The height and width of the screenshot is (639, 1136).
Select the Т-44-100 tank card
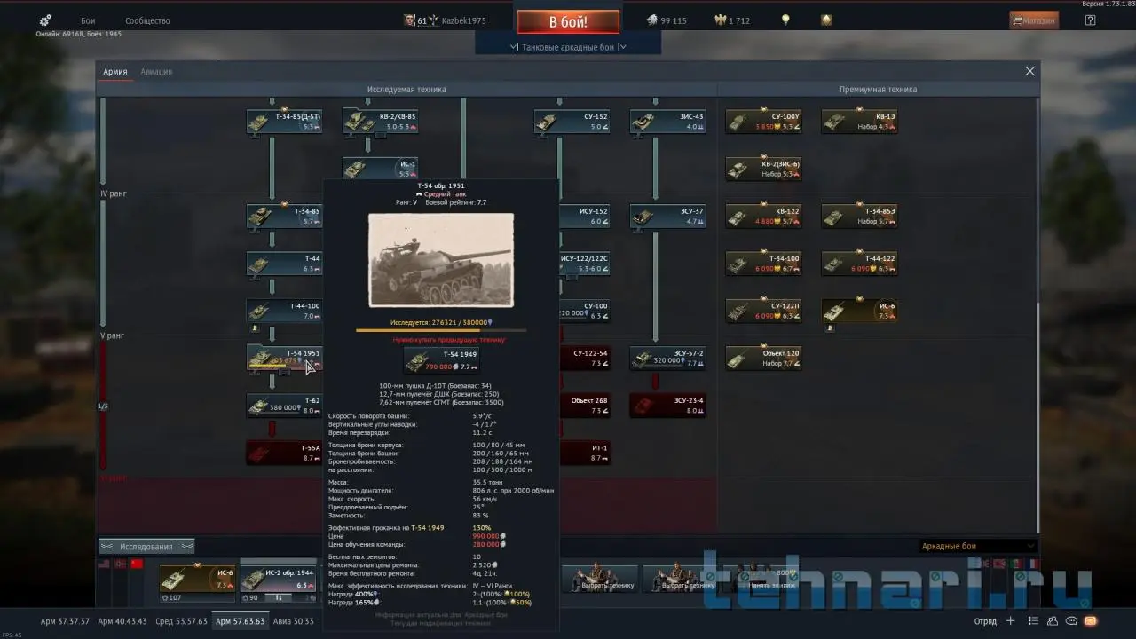tap(284, 311)
